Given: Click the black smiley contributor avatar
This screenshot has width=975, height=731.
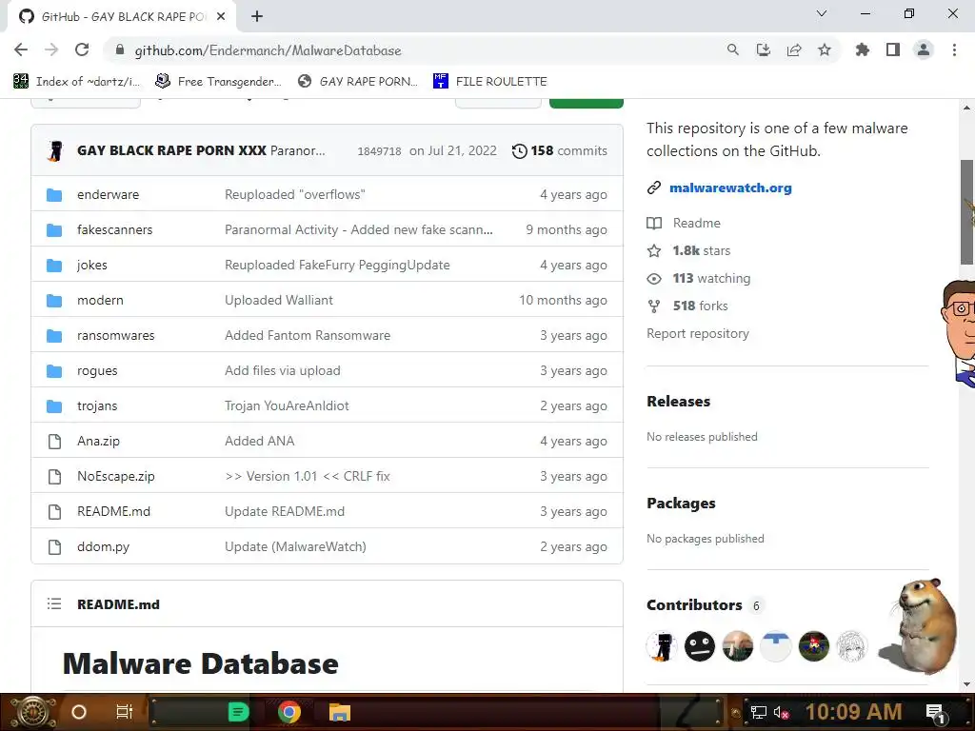Looking at the screenshot, I should click(700, 646).
